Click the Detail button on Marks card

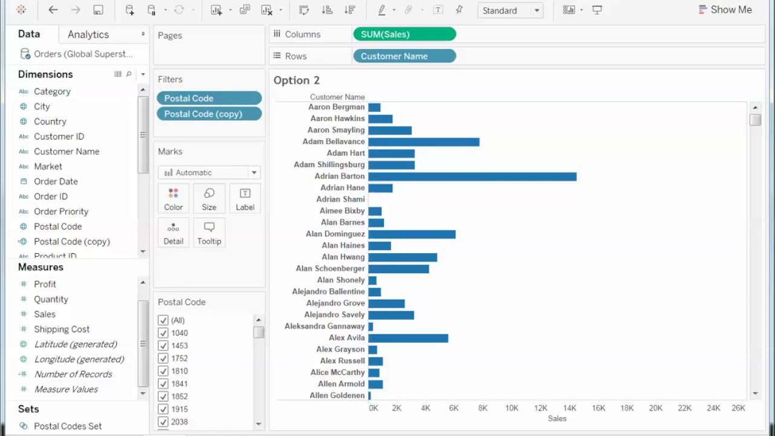(173, 233)
